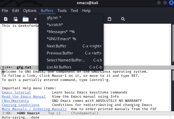
Task: Open the Text menu
Action: coord(74,11)
